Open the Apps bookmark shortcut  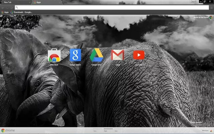pyautogui.click(x=5, y=12)
